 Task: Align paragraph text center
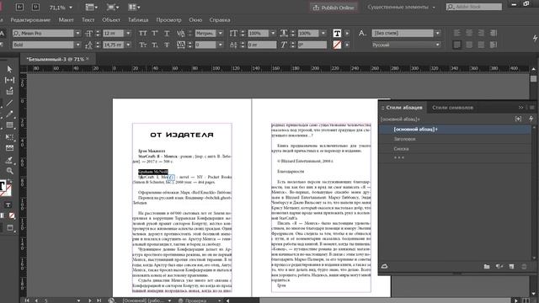tap(469, 33)
